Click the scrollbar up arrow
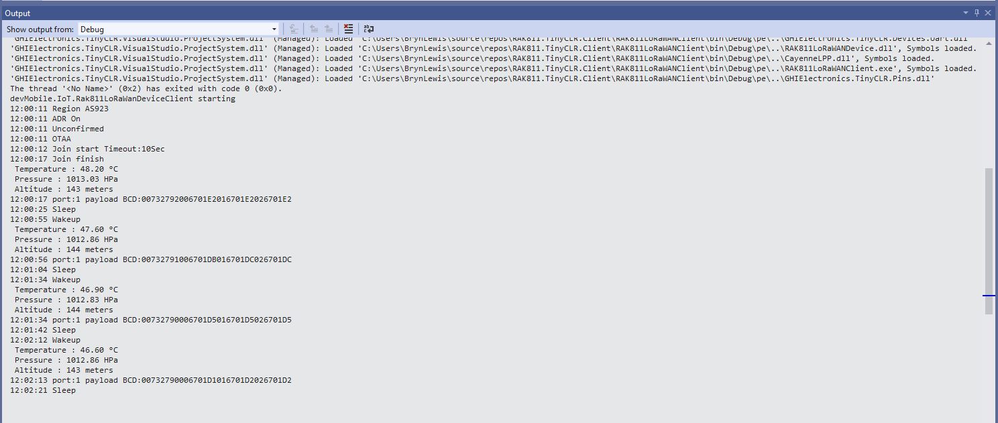The width and height of the screenshot is (998, 423). tap(989, 44)
